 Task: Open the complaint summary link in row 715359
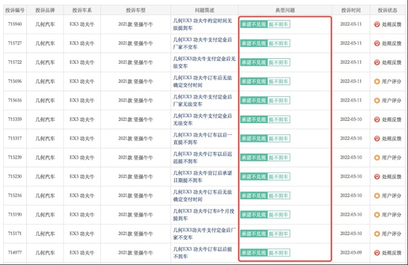click(203, 119)
